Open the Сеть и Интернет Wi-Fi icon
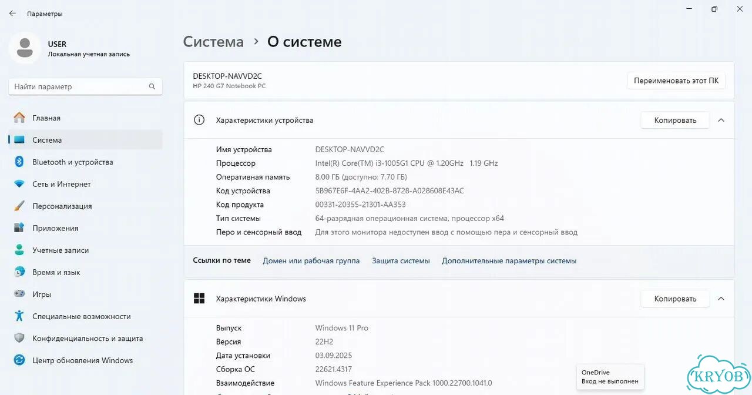 point(19,184)
